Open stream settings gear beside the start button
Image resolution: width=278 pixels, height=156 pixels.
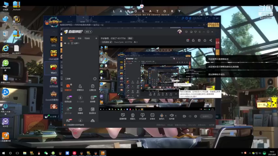pos(196,116)
